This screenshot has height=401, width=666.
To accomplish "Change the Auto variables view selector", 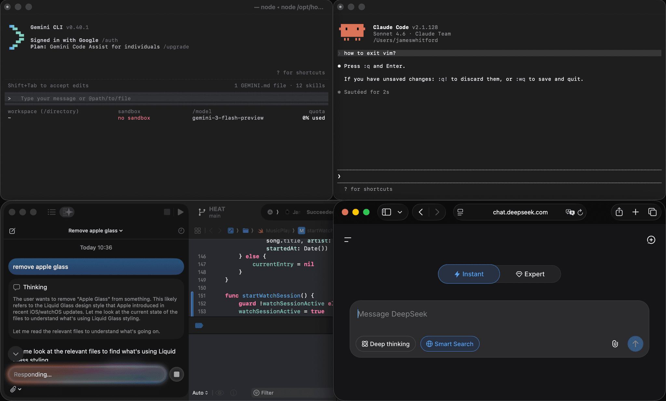I will tap(200, 393).
